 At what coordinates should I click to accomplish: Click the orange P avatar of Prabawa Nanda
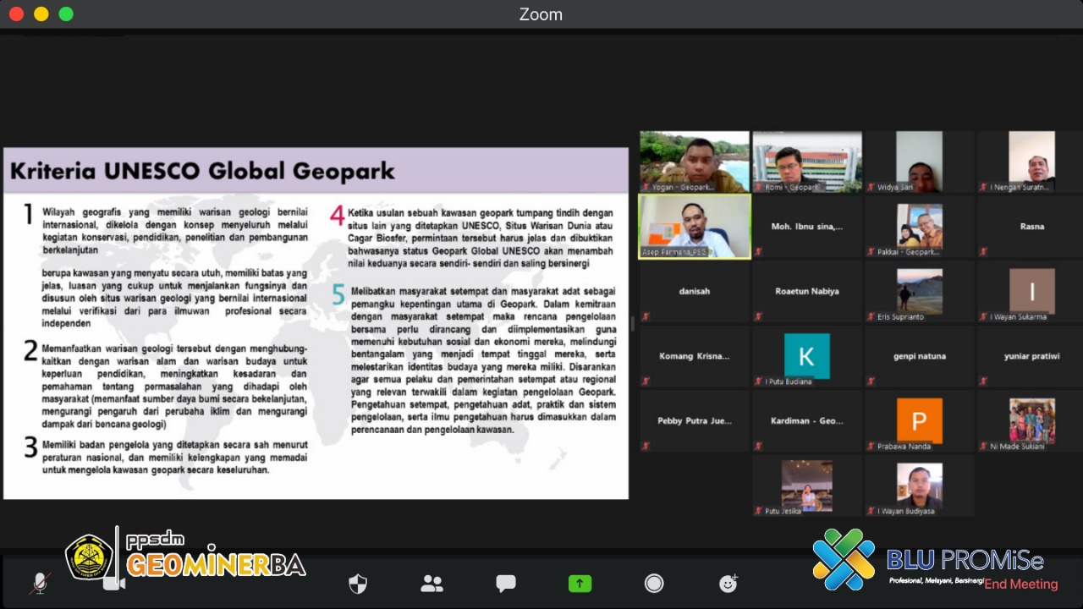pyautogui.click(x=920, y=420)
